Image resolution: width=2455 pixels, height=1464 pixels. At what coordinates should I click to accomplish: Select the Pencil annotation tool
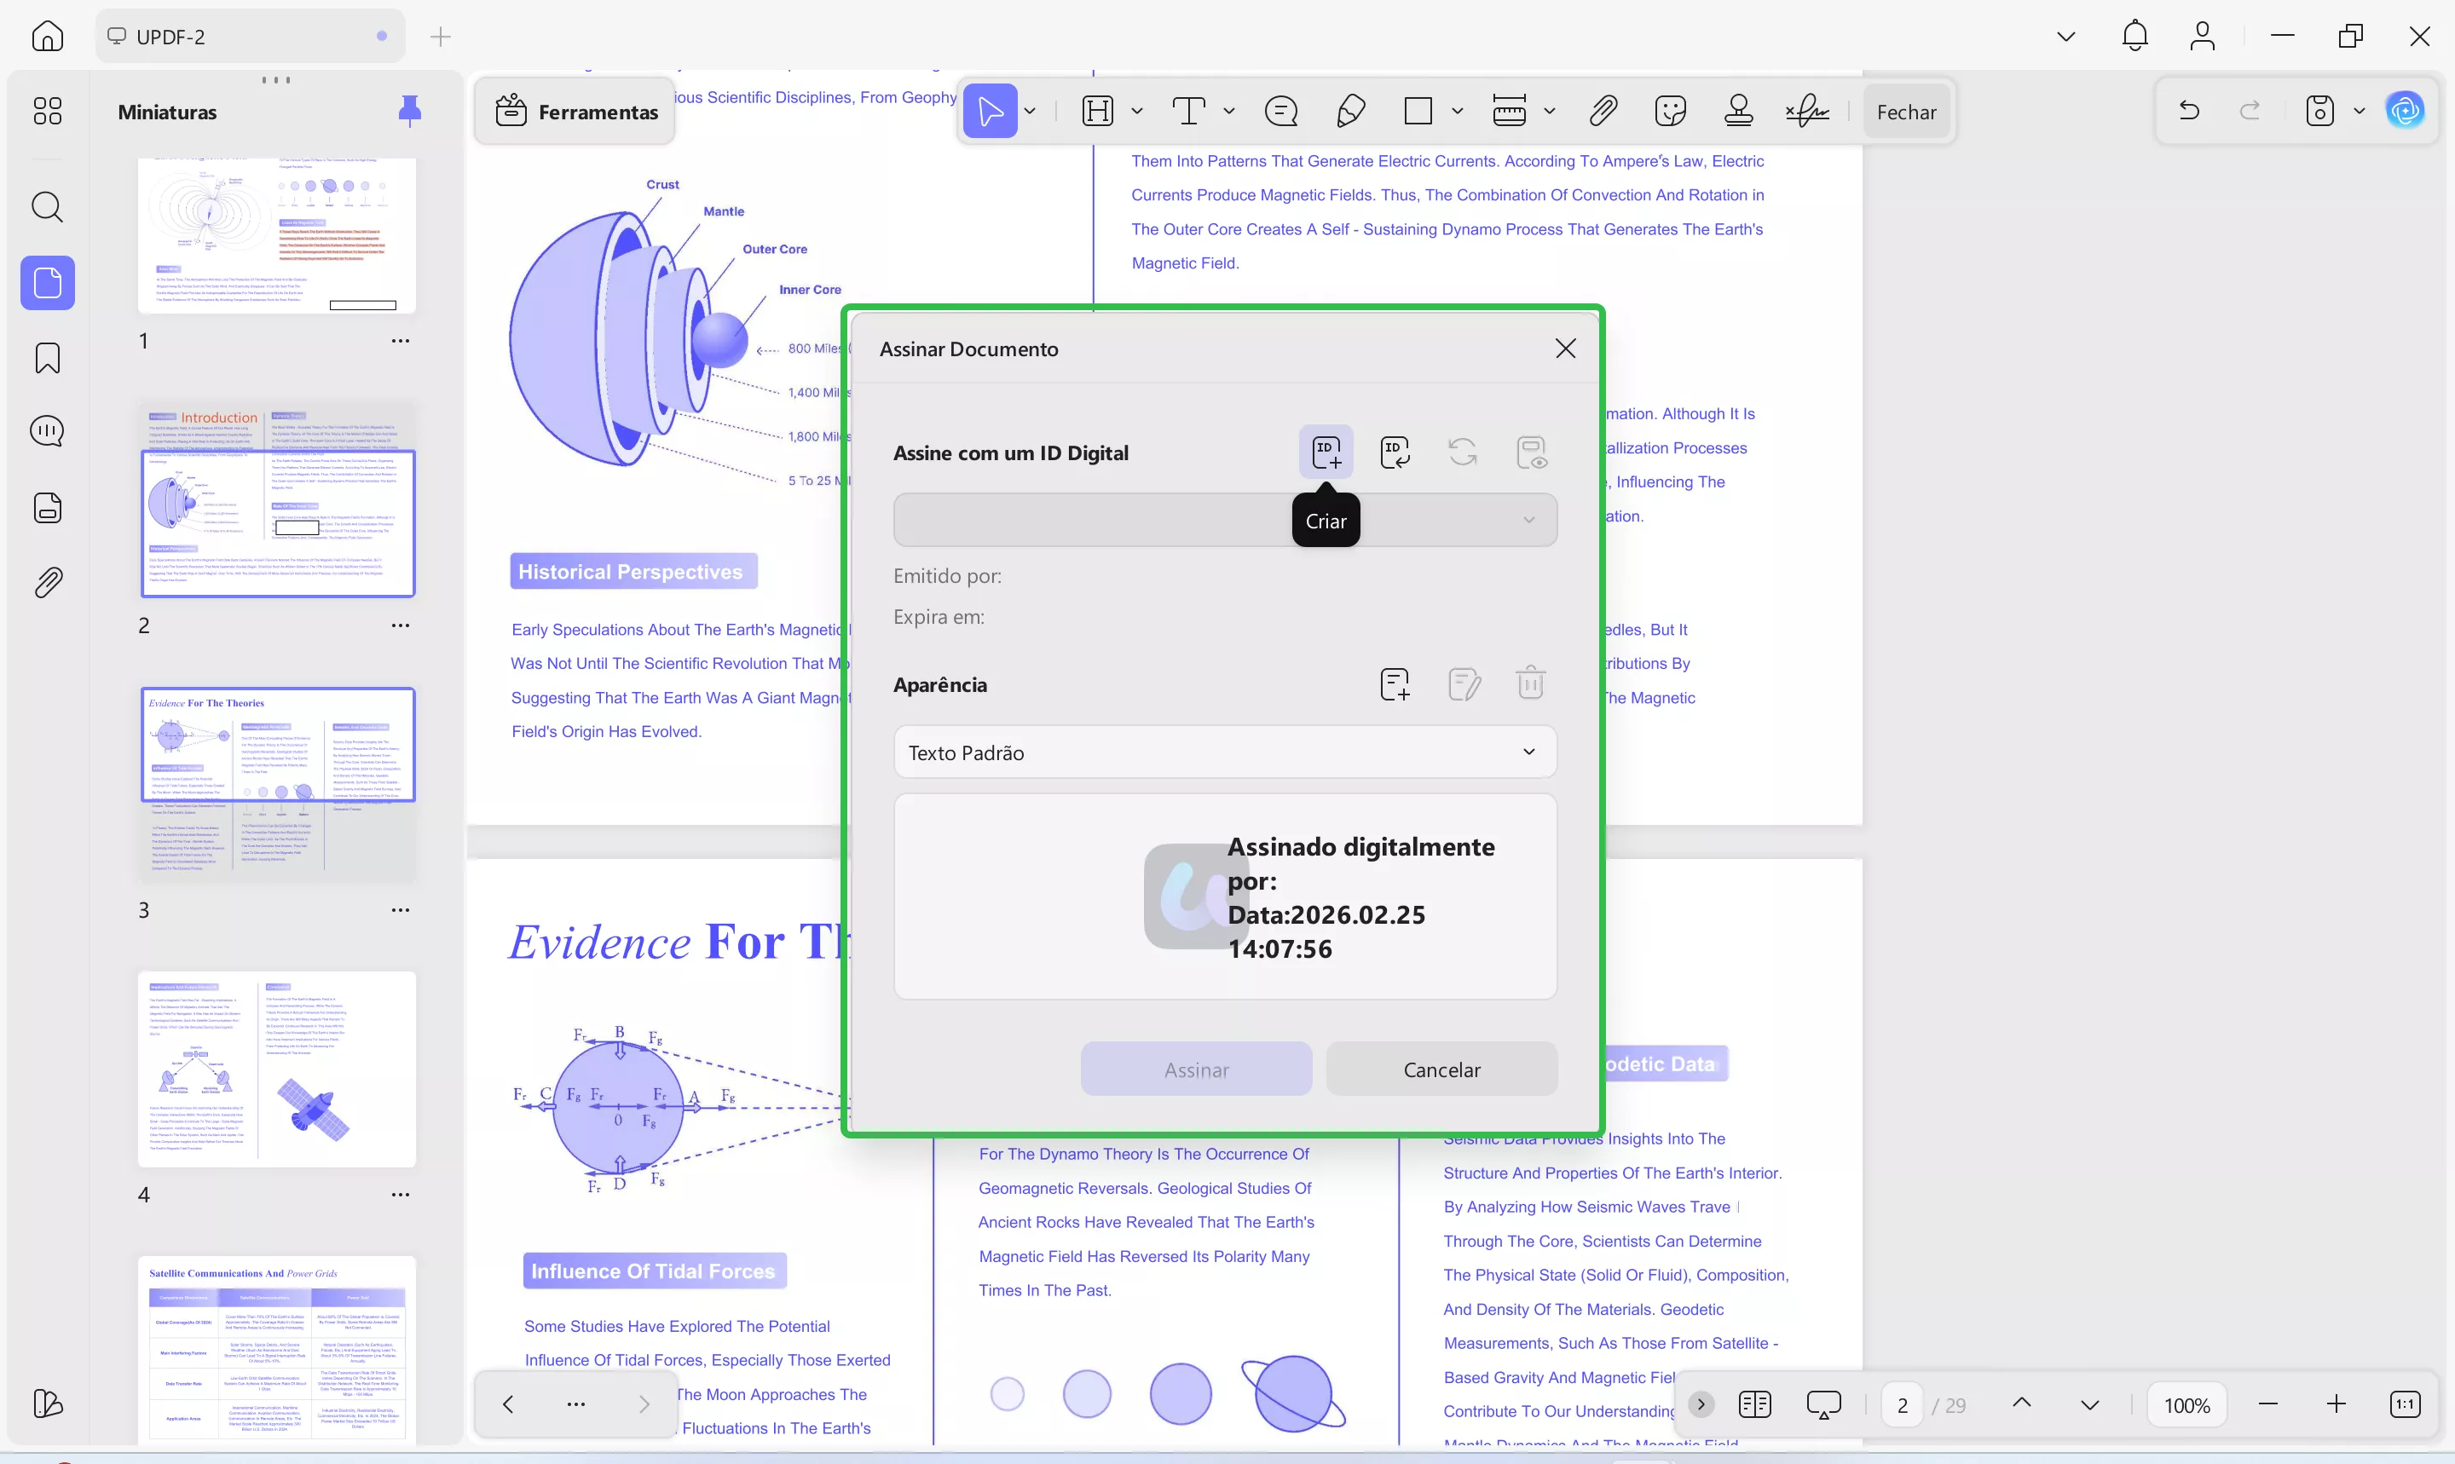point(1351,111)
